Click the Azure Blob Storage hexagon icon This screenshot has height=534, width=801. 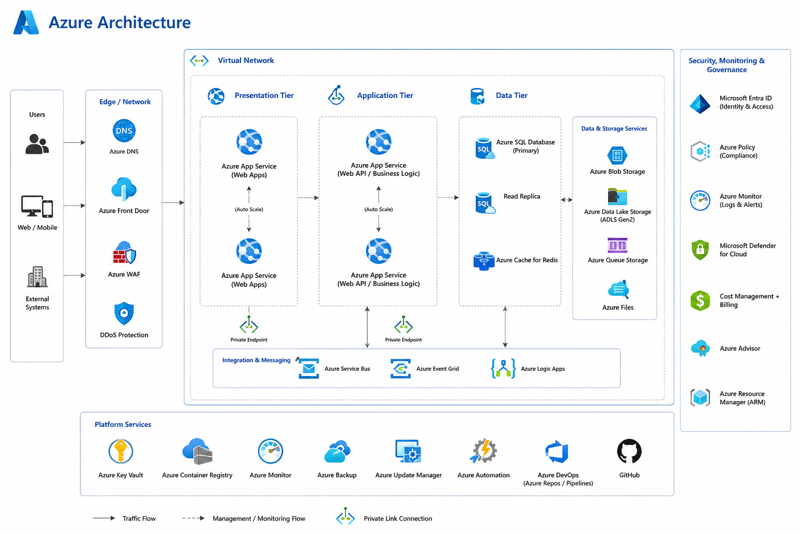617,155
